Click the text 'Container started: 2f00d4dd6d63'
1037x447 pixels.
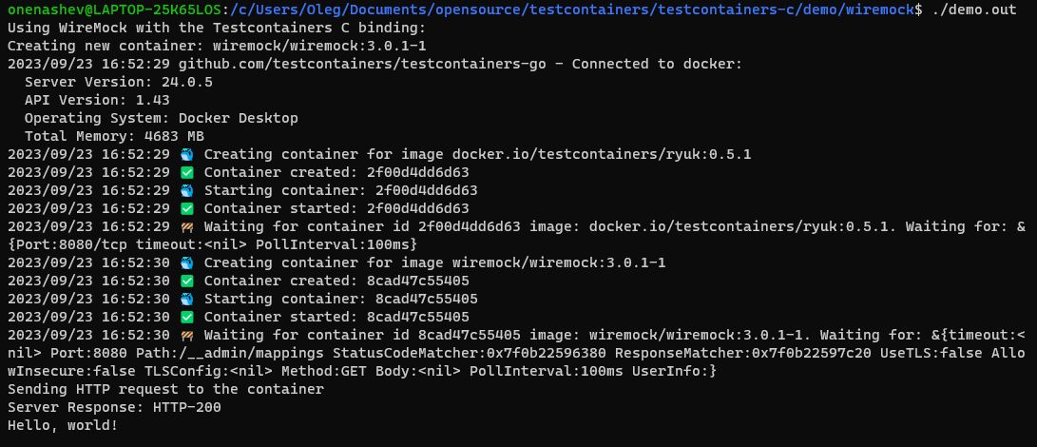click(336, 208)
